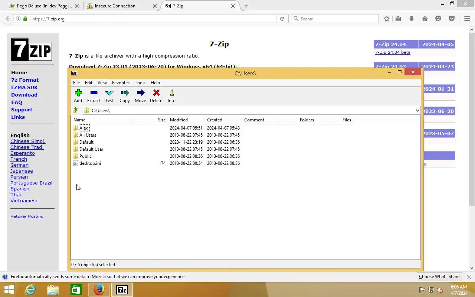Switch to the Pego Deluxe tab
The width and height of the screenshot is (475, 297).
point(44,6)
